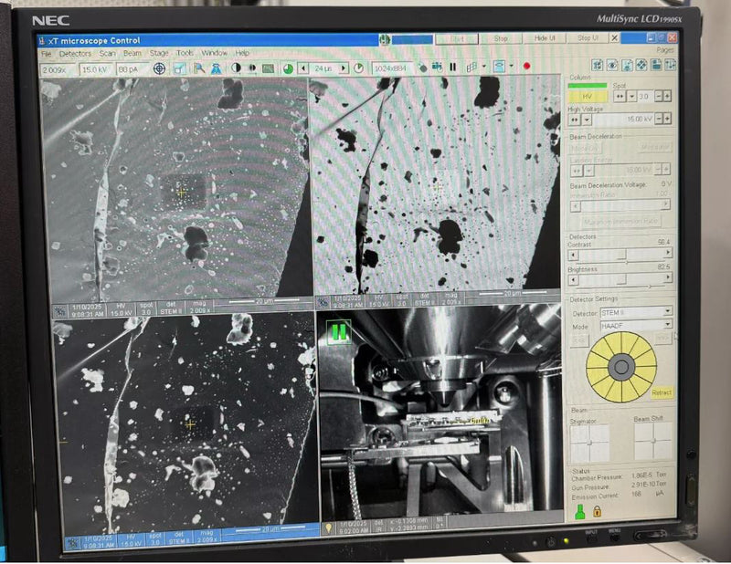Click the Retract detector button
Screen dimensions: 731x564
(662, 392)
